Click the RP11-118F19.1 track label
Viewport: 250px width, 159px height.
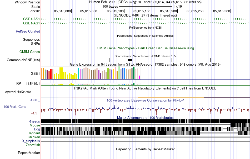(28, 84)
